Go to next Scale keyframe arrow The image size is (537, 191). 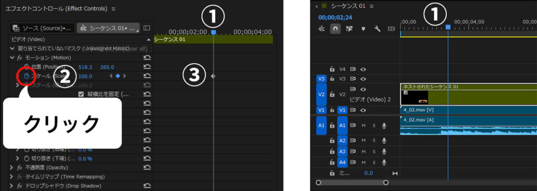click(x=125, y=76)
